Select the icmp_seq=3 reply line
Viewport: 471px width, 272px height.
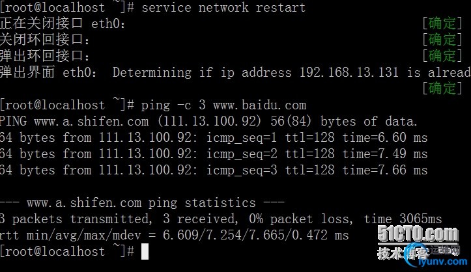tap(214, 170)
